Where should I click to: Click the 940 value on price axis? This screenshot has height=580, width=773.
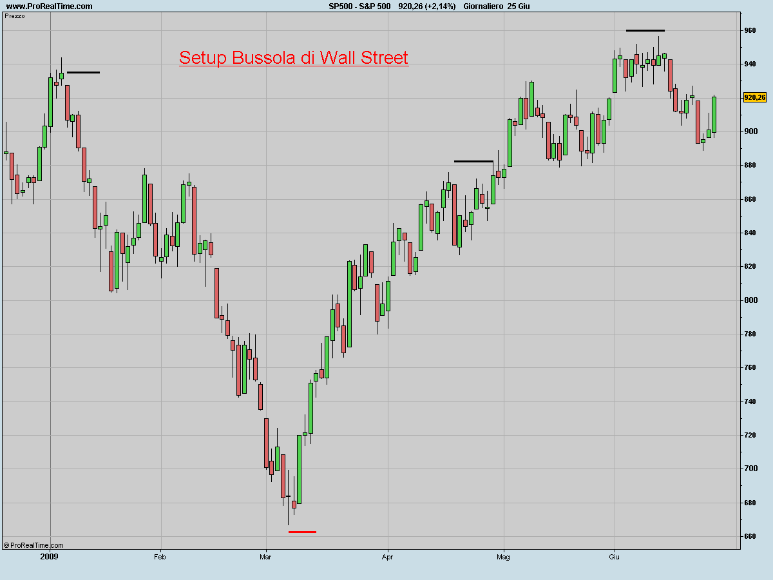750,64
